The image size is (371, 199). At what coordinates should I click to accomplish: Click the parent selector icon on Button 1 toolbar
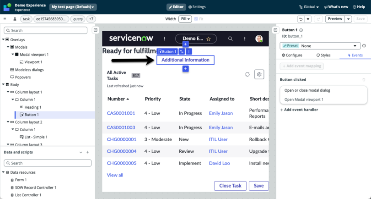pyautogui.click(x=182, y=51)
